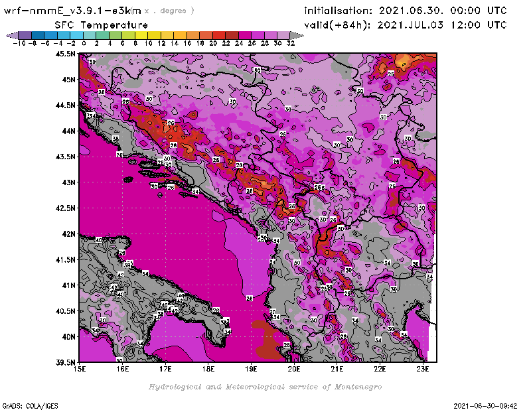The image size is (531, 410).
Task: Click the '40.5N' latitude label
Action: 66,311
